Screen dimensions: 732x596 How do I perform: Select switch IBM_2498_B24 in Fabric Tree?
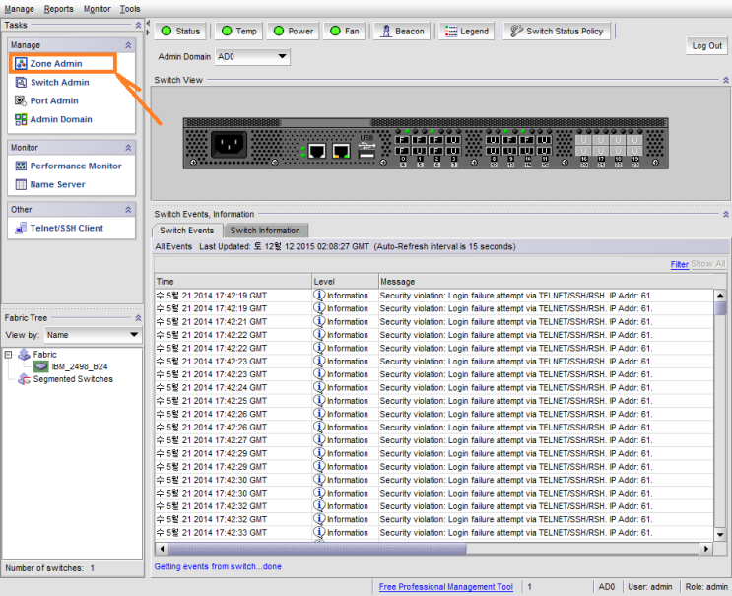tap(80, 366)
